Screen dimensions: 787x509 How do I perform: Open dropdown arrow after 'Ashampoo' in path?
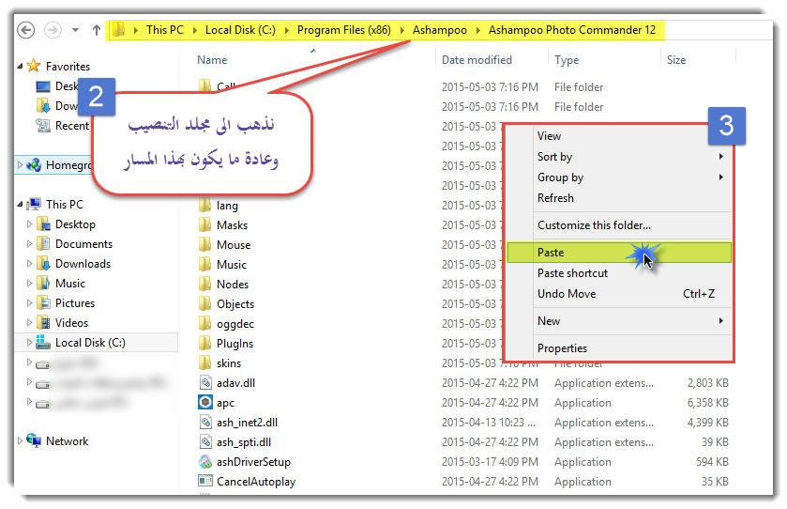pos(477,30)
